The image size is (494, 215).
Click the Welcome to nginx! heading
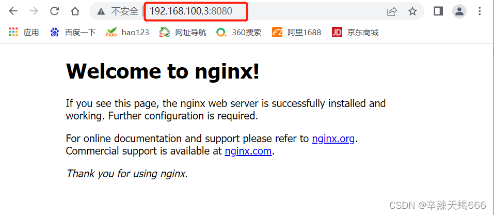click(163, 71)
